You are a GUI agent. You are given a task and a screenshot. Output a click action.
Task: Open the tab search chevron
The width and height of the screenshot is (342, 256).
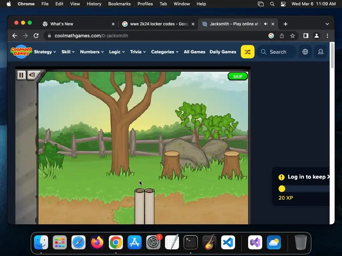coord(327,24)
